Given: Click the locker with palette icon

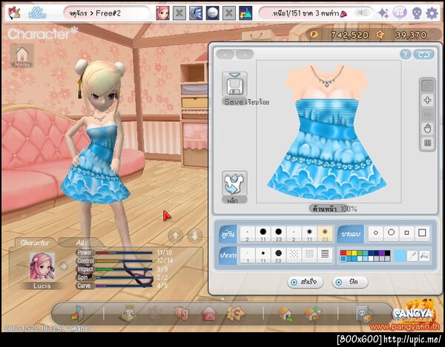Looking at the screenshot, I should click(x=364, y=314).
